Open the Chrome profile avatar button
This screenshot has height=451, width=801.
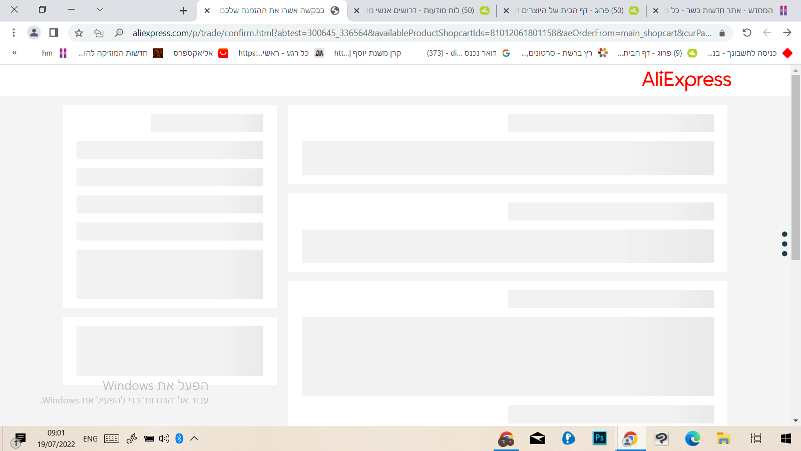pos(34,33)
